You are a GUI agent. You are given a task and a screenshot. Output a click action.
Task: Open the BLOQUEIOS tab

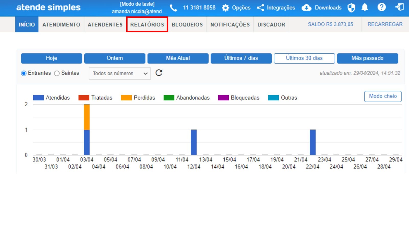187,25
